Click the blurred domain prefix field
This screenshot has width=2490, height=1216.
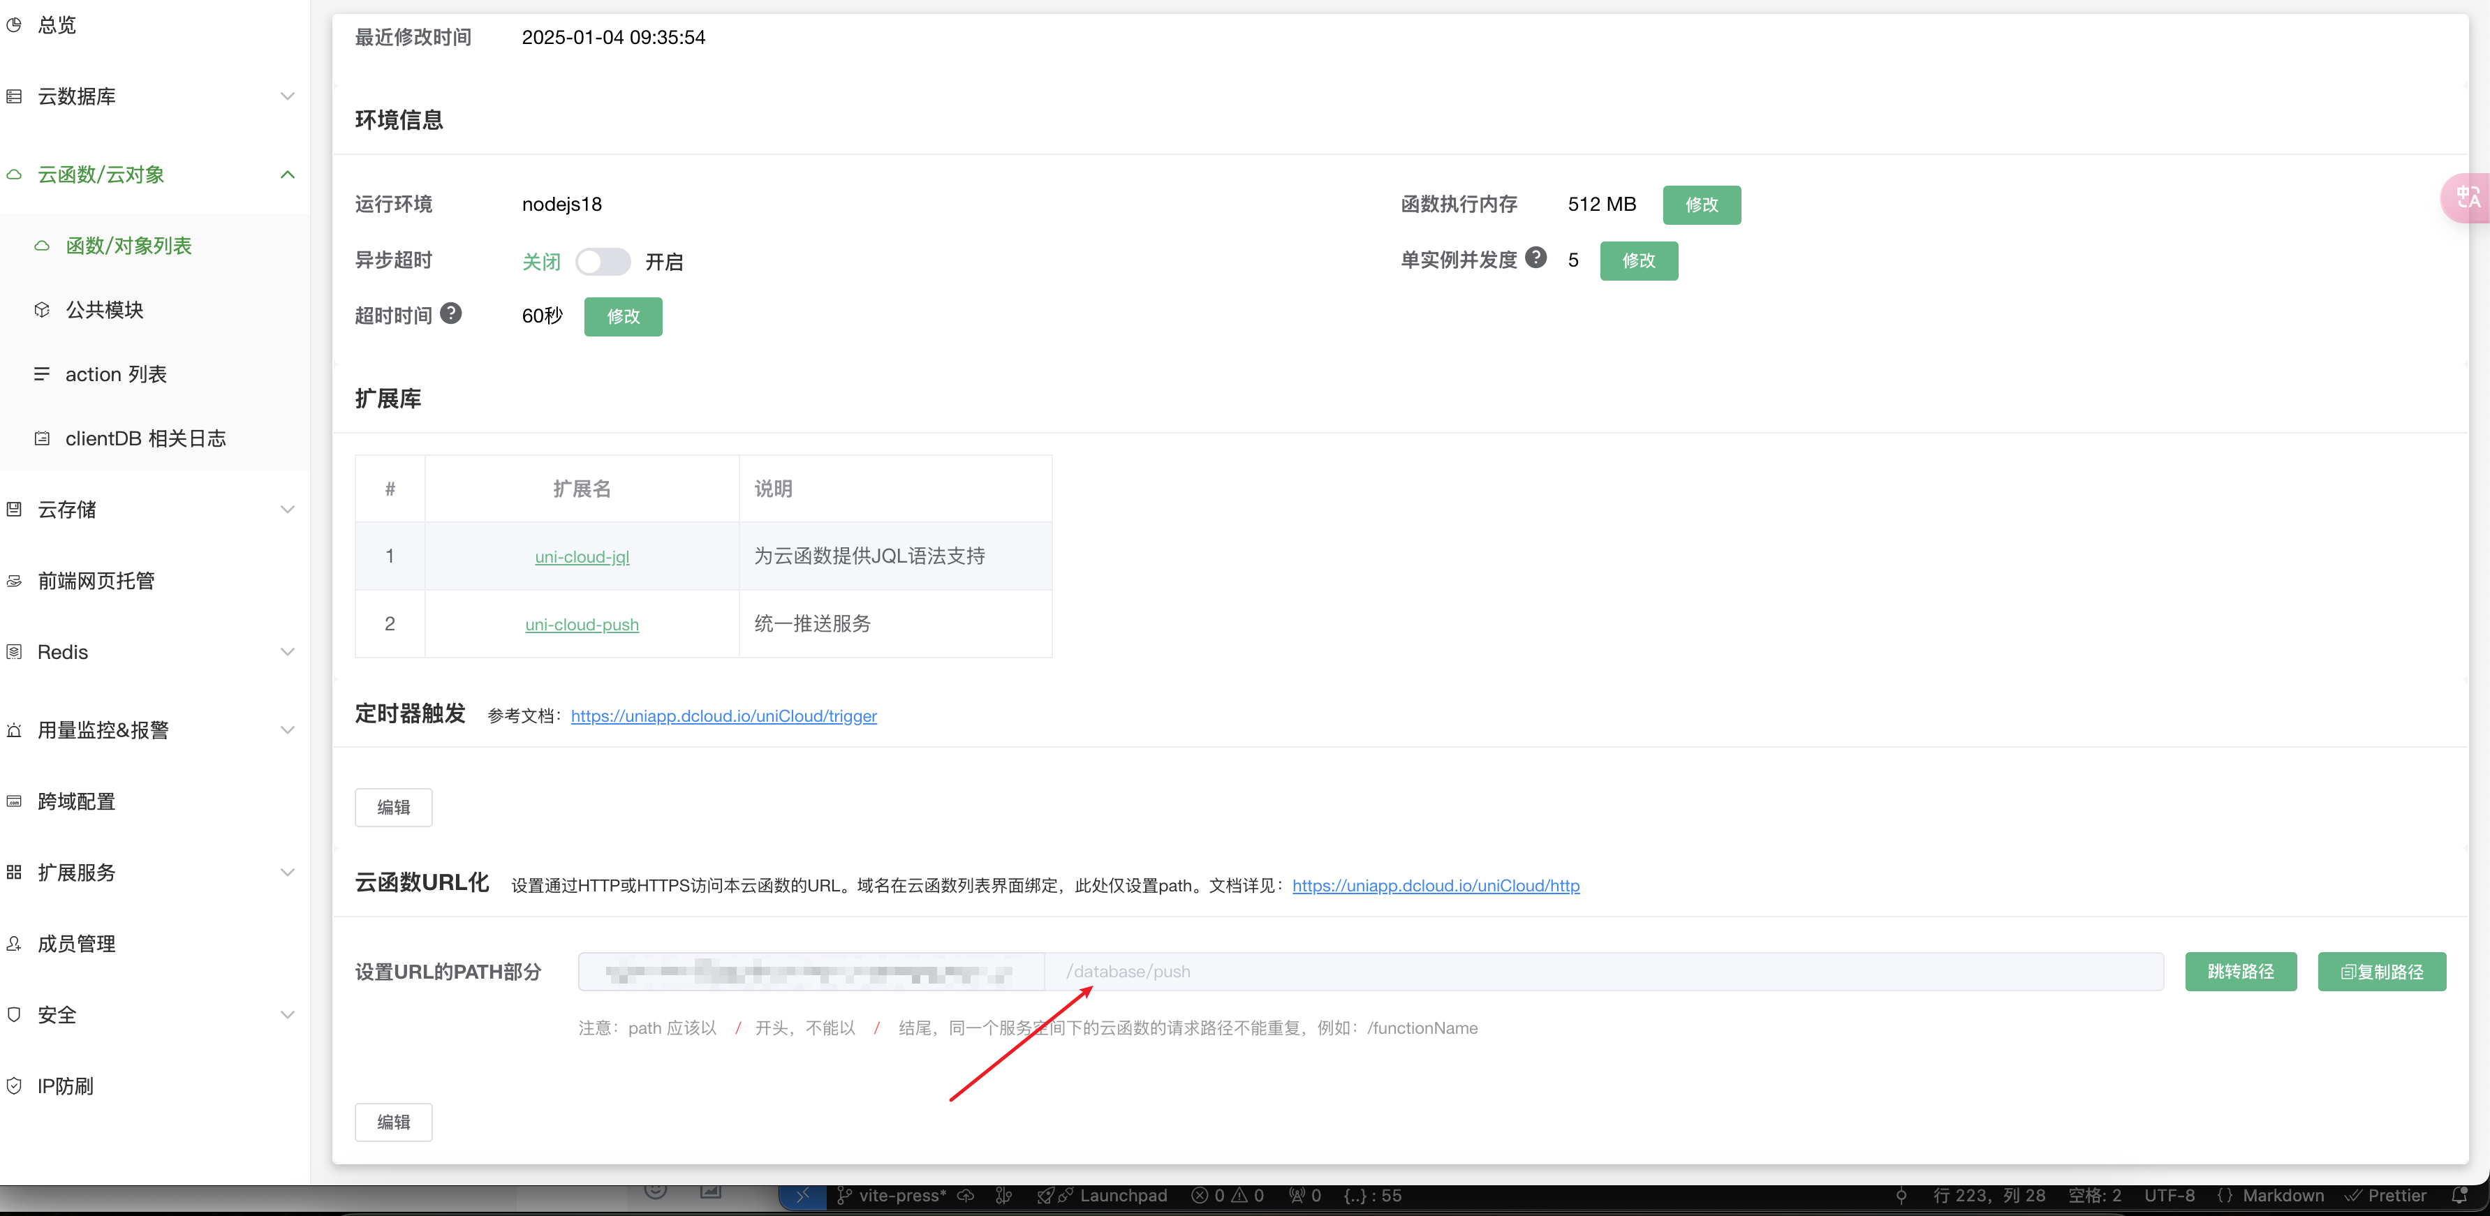[x=811, y=972]
